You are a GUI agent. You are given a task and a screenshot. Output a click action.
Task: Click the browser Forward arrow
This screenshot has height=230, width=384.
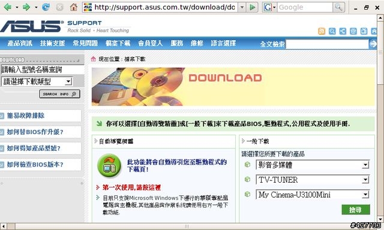point(26,7)
